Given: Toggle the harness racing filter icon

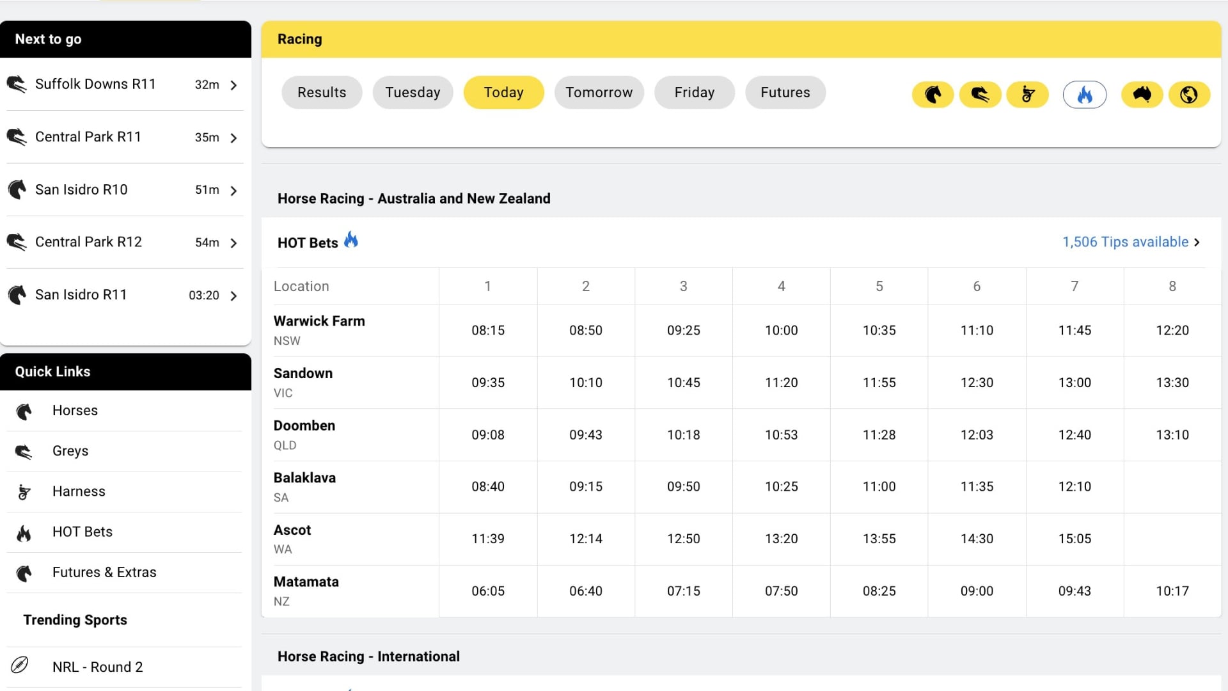Looking at the screenshot, I should pyautogui.click(x=1027, y=95).
